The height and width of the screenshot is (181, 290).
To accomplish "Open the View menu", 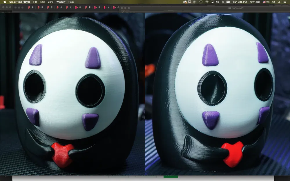I will point(50,2).
